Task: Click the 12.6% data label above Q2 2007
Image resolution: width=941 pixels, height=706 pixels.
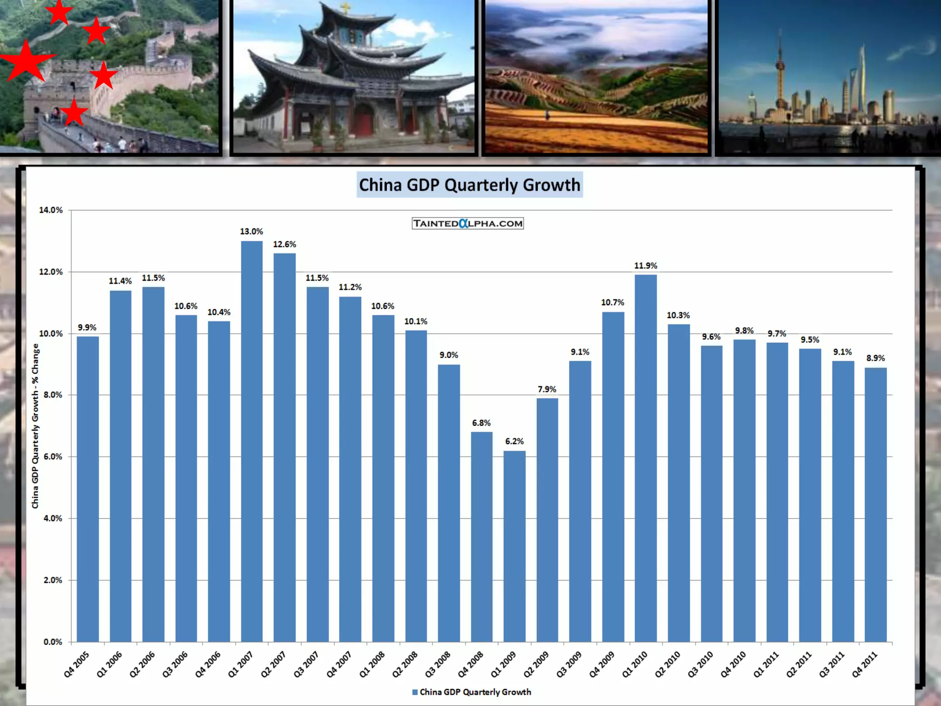Action: tap(284, 245)
